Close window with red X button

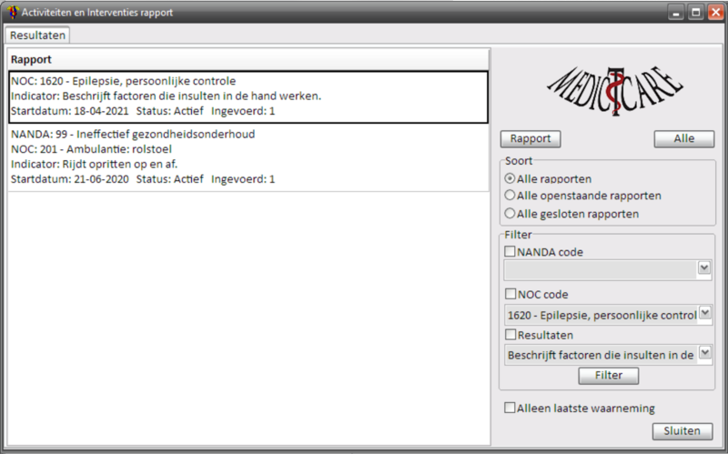click(x=714, y=13)
